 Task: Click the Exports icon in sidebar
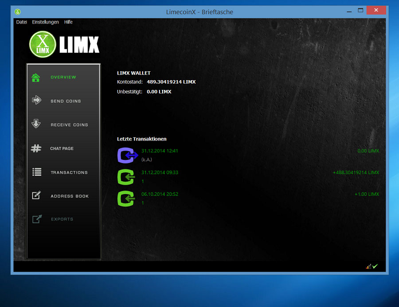(x=36, y=219)
